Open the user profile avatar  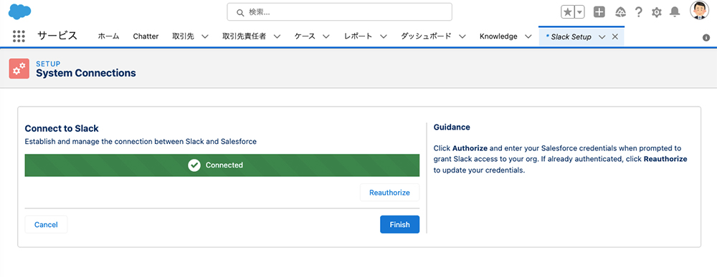[x=699, y=10]
